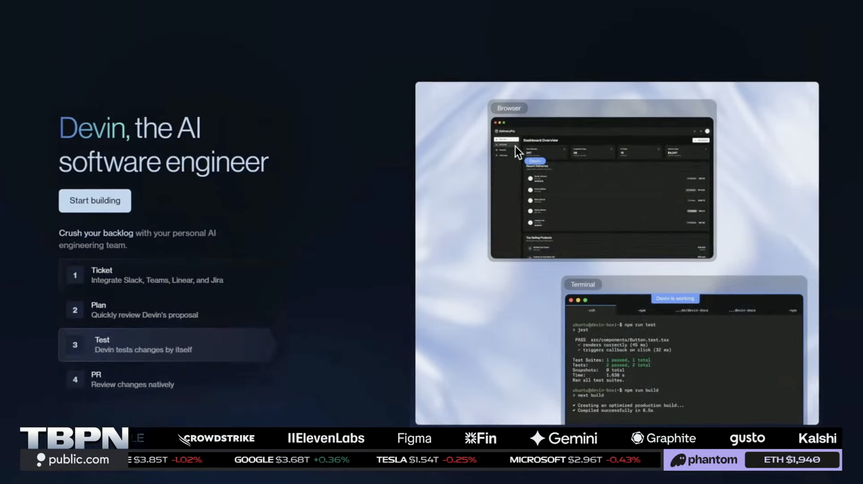Click the Recent Deliveries section heading

(537, 166)
